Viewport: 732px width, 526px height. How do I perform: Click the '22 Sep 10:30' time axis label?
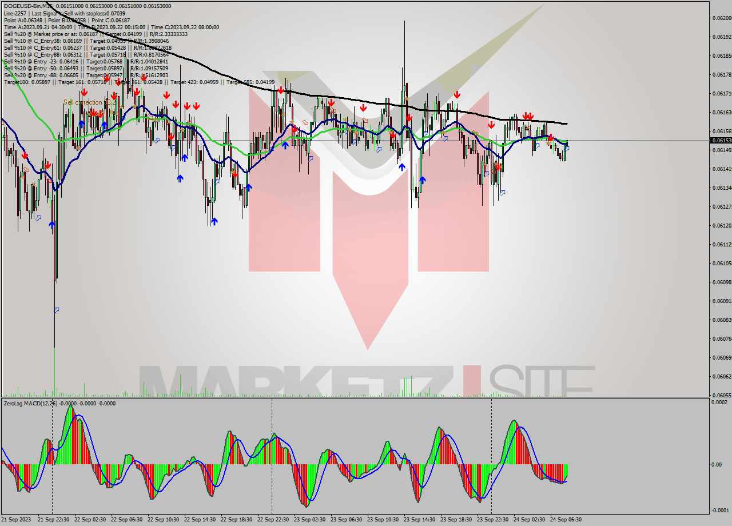pos(163,519)
